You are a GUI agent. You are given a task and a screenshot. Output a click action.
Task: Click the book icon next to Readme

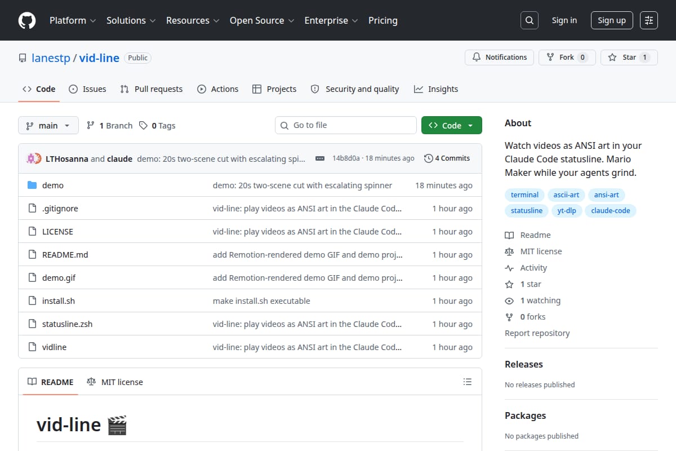(x=509, y=235)
